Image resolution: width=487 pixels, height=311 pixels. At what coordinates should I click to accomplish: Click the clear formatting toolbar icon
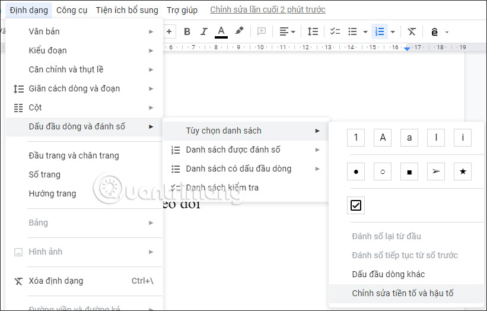pyautogui.click(x=412, y=31)
